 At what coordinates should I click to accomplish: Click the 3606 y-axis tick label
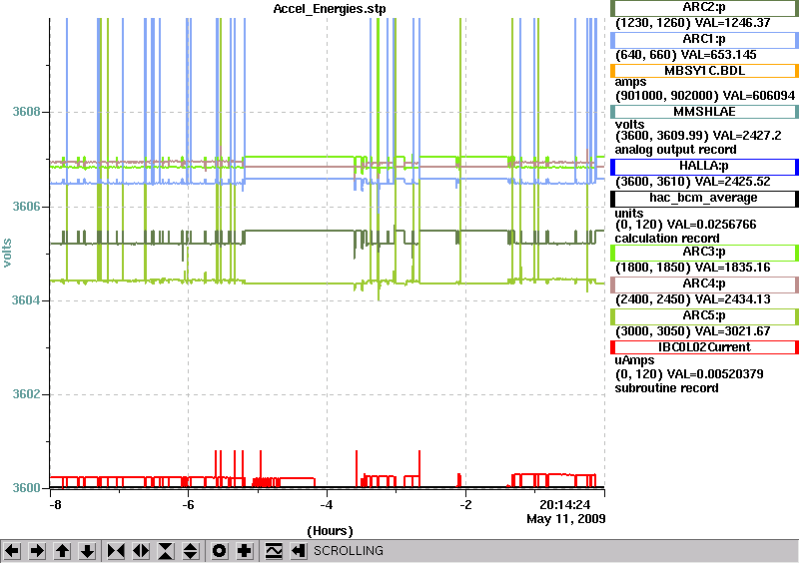[26, 207]
